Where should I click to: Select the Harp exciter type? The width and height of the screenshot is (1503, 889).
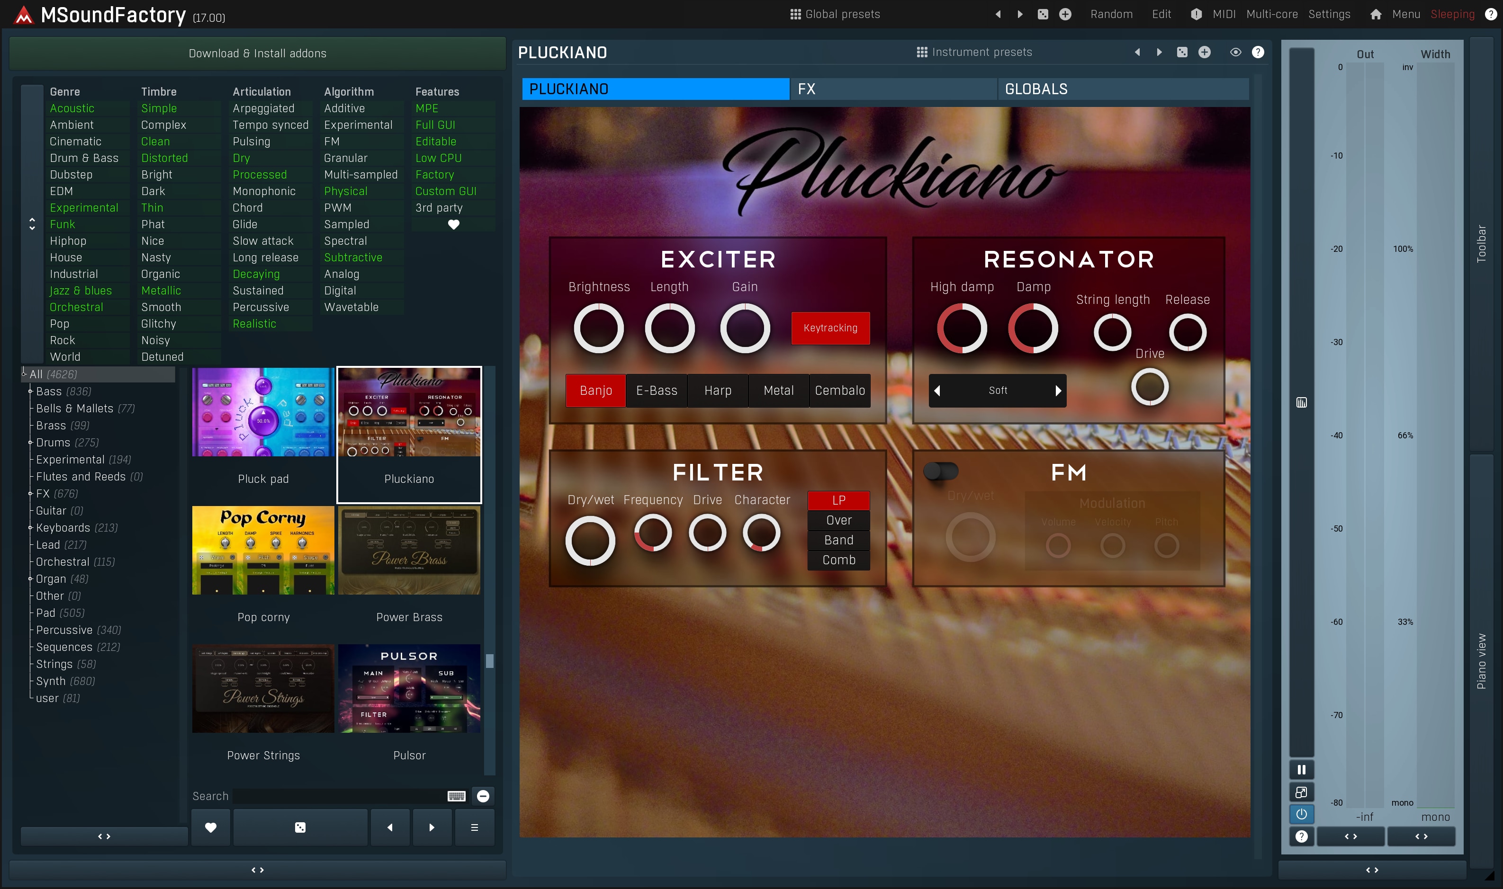coord(717,391)
